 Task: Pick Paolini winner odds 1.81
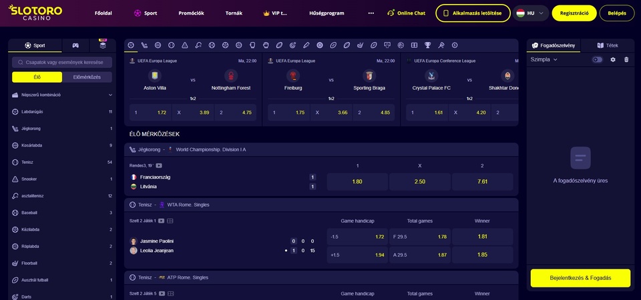click(x=482, y=236)
